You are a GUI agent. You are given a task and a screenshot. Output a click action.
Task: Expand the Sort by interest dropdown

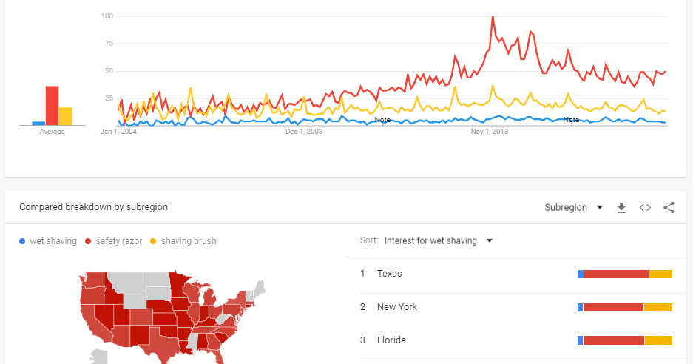(x=438, y=240)
